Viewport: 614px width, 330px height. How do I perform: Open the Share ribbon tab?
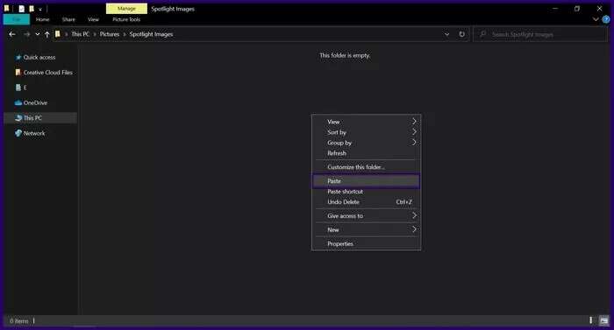68,19
